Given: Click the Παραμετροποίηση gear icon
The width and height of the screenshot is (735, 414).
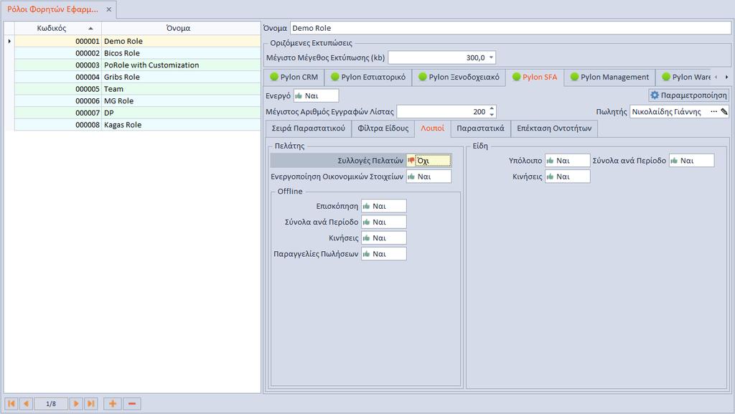Looking at the screenshot, I should (655, 95).
